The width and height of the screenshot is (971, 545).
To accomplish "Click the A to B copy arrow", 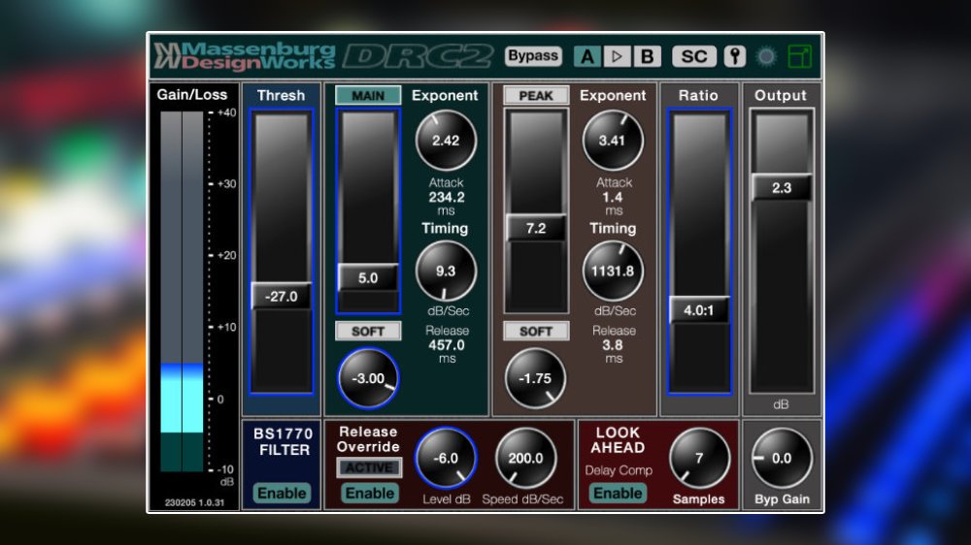I will pos(617,56).
